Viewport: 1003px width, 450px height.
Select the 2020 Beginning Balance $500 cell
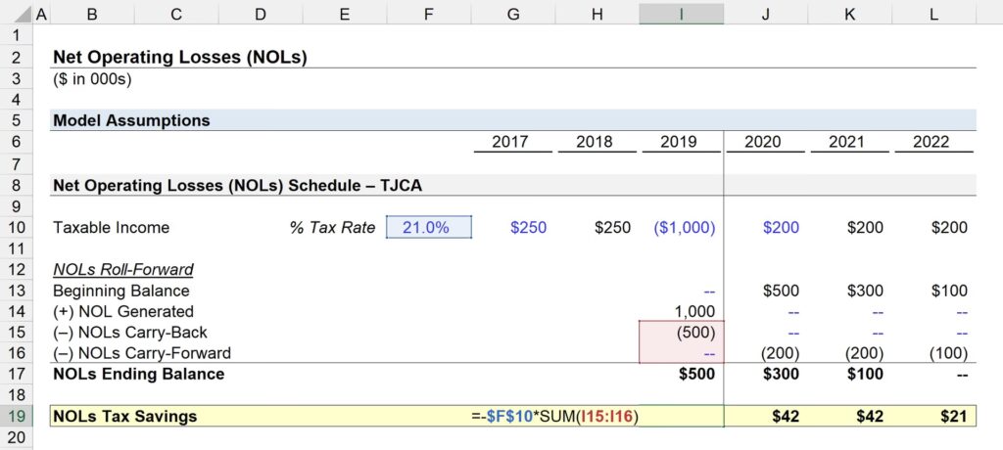[x=765, y=291]
